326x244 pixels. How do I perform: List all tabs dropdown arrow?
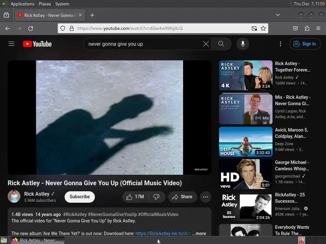click(278, 15)
